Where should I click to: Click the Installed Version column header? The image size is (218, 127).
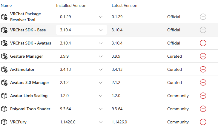tap(71, 5)
